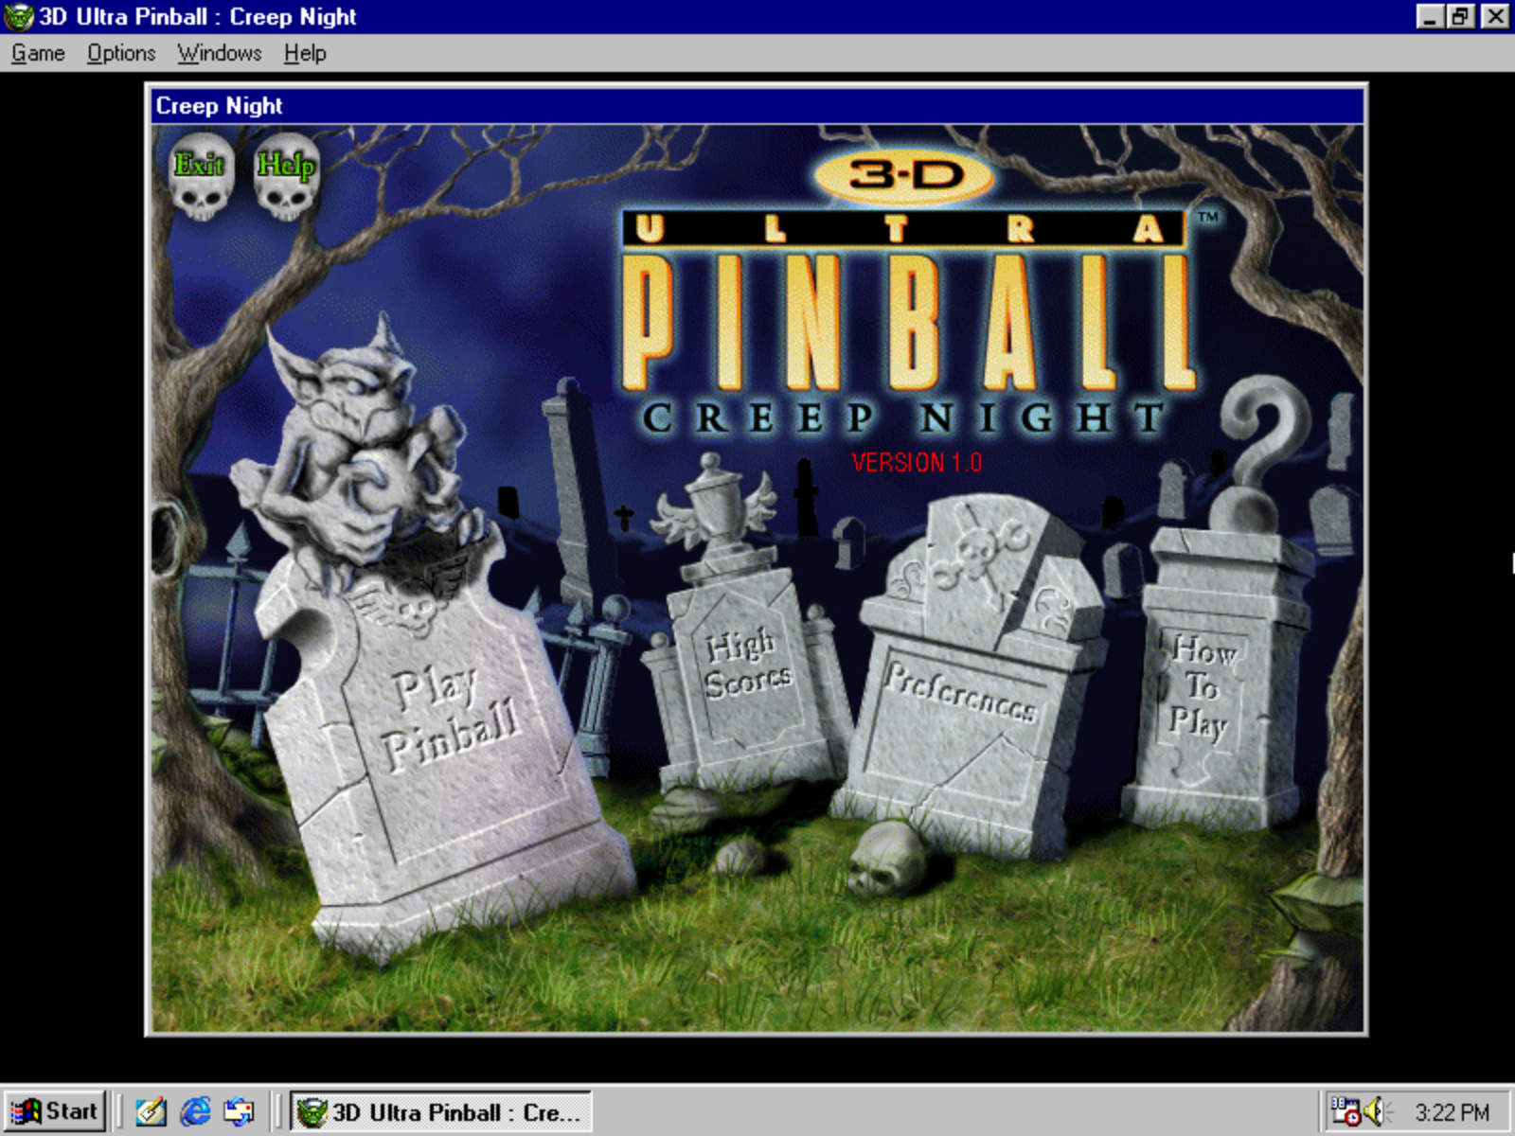This screenshot has width=1515, height=1136.
Task: Close the 3D Ultra Pinball window
Action: point(1495,16)
